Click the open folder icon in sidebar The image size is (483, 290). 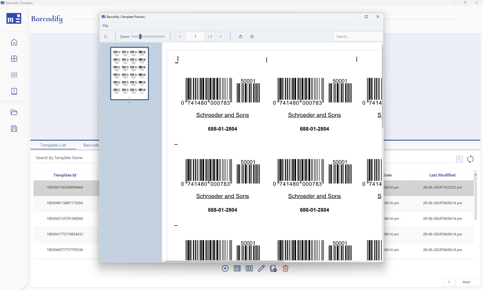click(14, 113)
